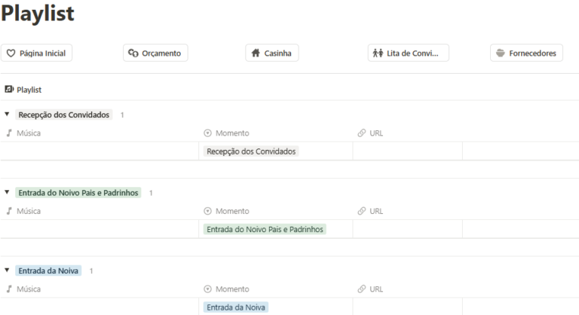Click empty URL cell in Entrada do Noivo row
The image size is (579, 315).
pos(408,229)
